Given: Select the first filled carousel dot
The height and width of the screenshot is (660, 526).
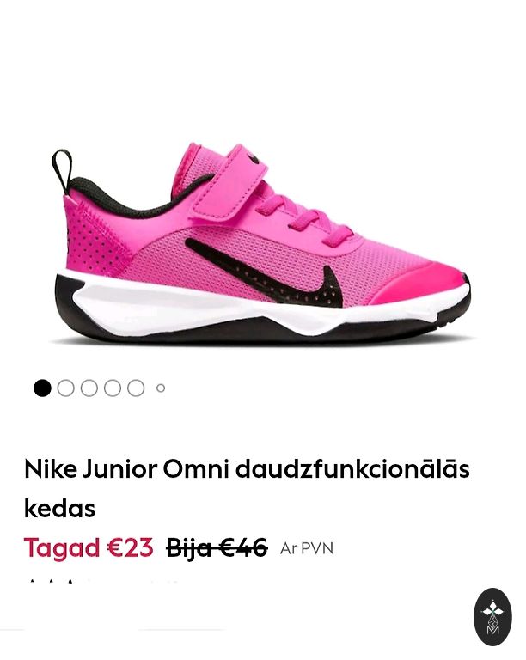Looking at the screenshot, I should coord(42,388).
